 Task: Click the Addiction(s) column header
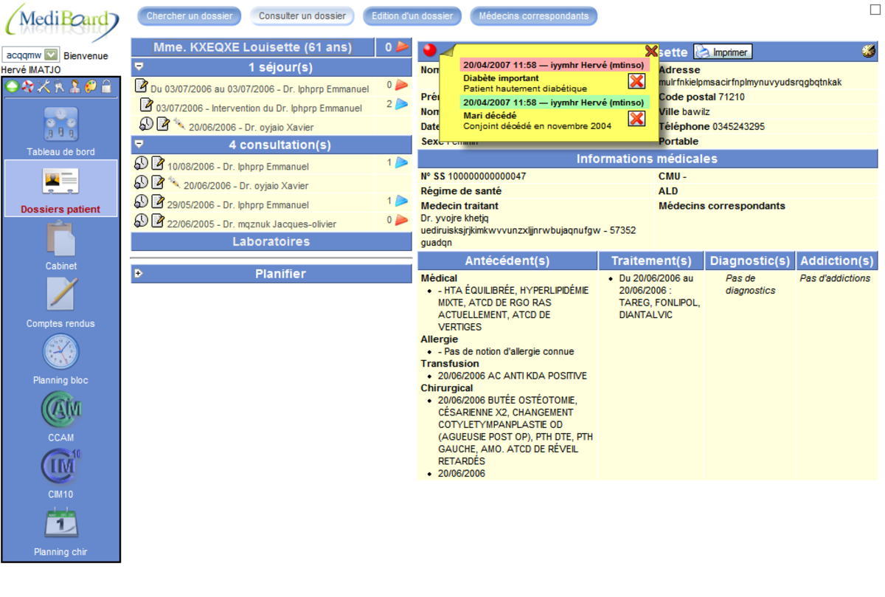[x=837, y=260]
